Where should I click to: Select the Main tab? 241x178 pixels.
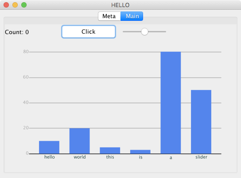click(132, 16)
